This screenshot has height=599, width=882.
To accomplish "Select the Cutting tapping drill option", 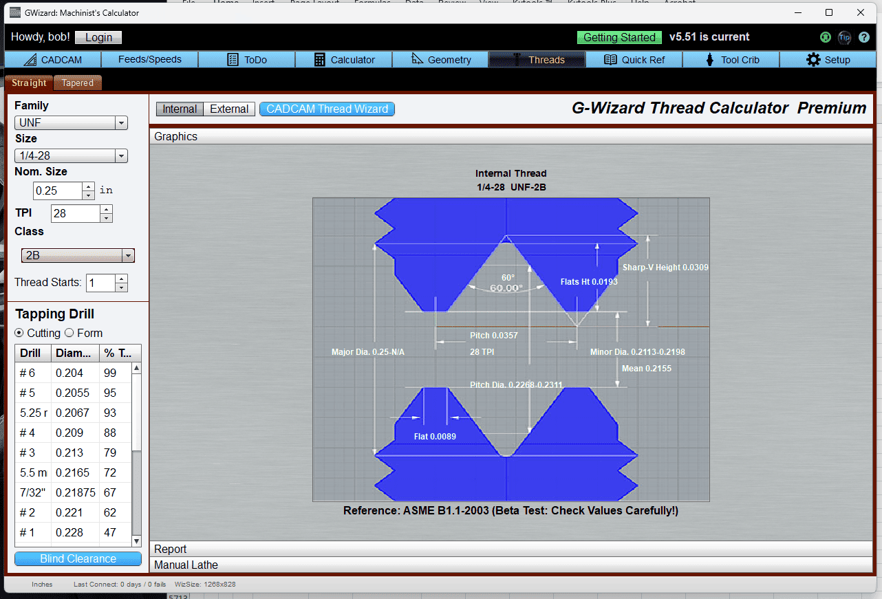I will 19,333.
